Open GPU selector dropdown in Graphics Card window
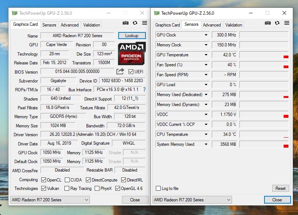The image size is (298, 215). [x=50, y=200]
